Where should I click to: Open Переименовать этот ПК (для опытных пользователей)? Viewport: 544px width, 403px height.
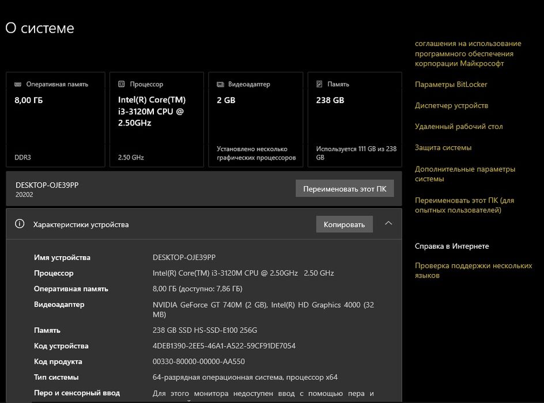click(464, 205)
